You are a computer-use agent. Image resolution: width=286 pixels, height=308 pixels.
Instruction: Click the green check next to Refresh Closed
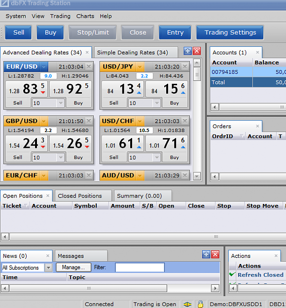click(x=233, y=274)
